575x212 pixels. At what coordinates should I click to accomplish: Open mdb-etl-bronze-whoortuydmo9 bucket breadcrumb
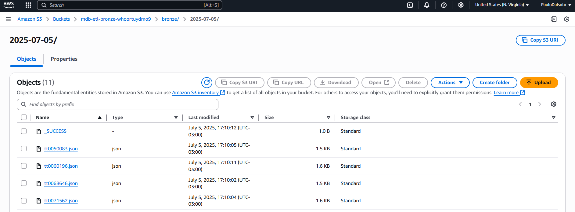point(116,19)
